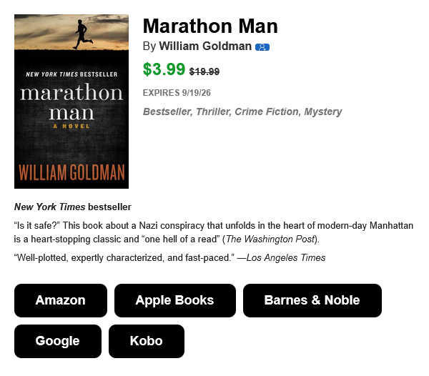Choose the Barnes & Noble button
The image size is (429, 376).
point(312,300)
